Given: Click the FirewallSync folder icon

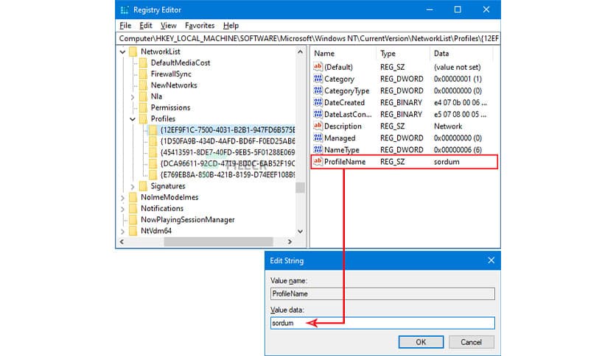Looking at the screenshot, I should (144, 74).
